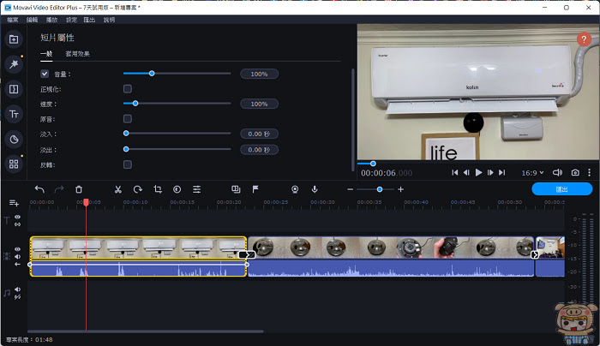Screen dimensions: 600x346
Task: Hide the title track with eye icon
Action: point(18,217)
